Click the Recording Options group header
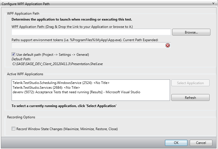Image resolution: width=218 pixels, height=149 pixels. (21, 117)
